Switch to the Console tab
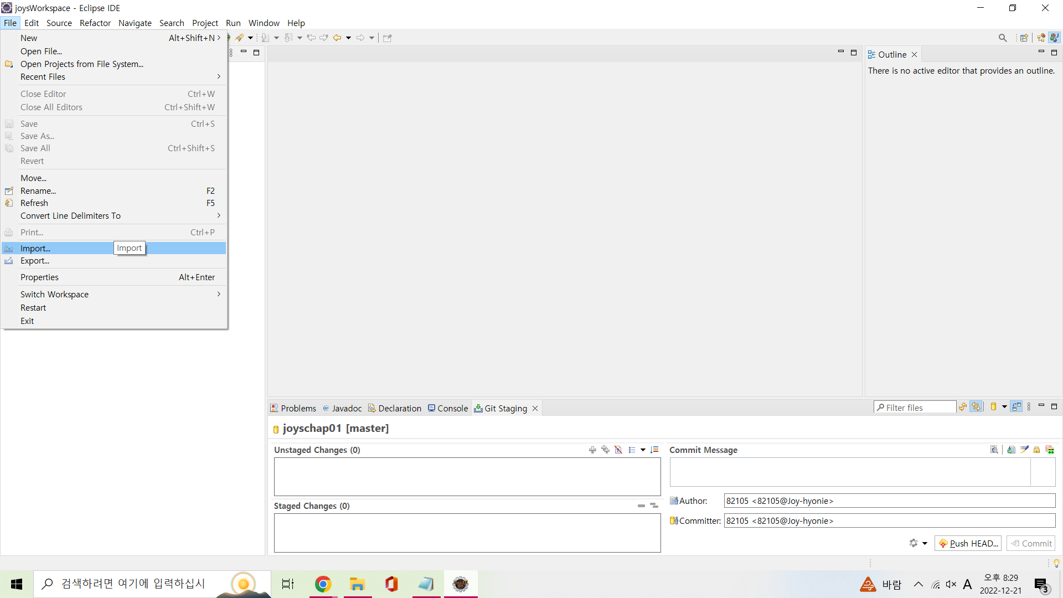 click(x=448, y=408)
